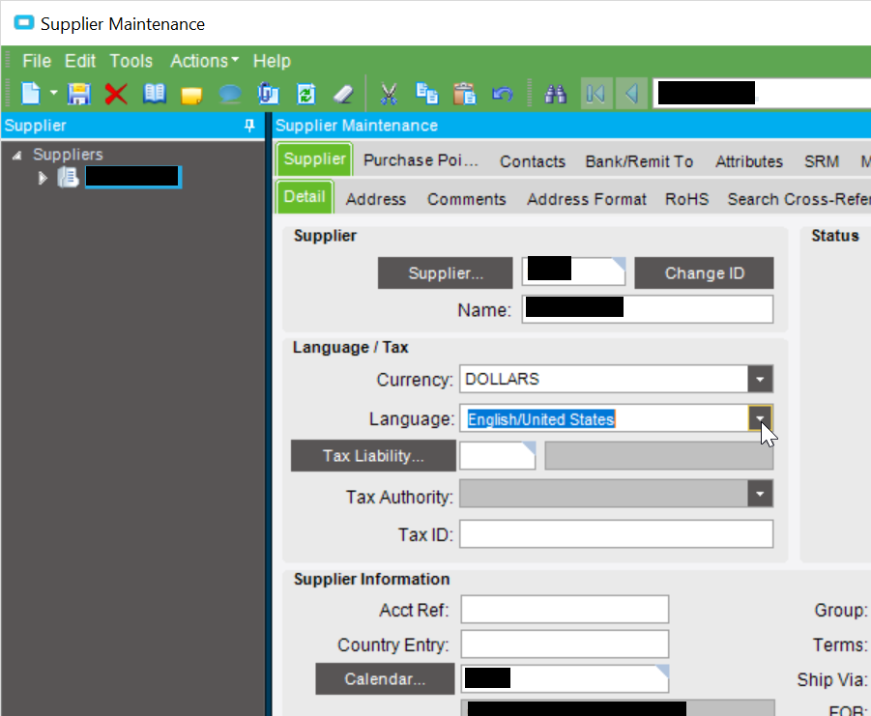Open the File menu
Screen dimensions: 871x716
pyautogui.click(x=37, y=61)
